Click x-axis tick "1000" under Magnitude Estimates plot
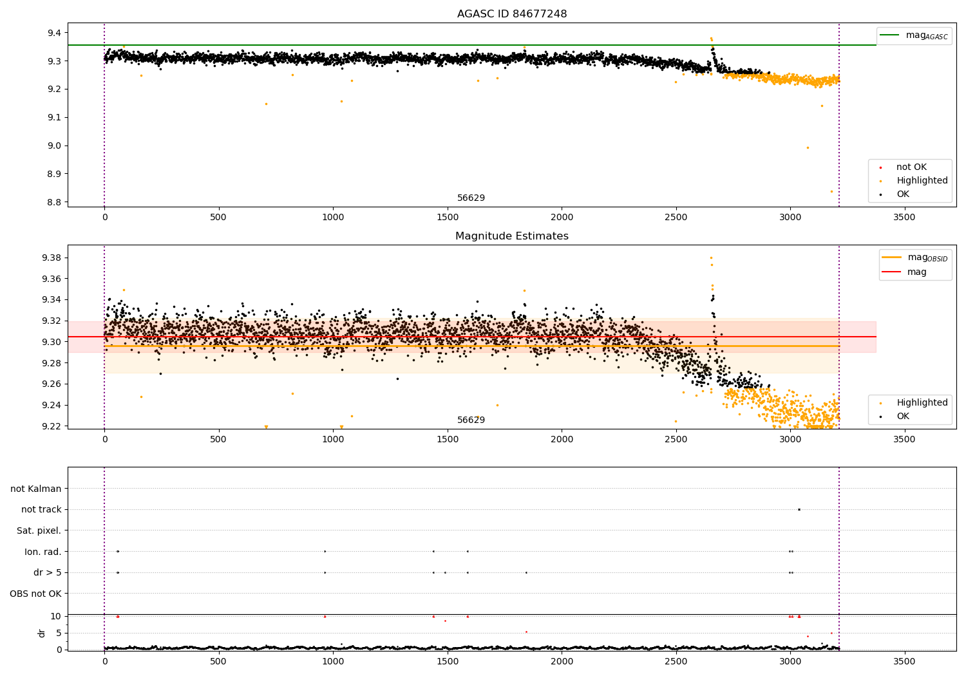 point(333,439)
